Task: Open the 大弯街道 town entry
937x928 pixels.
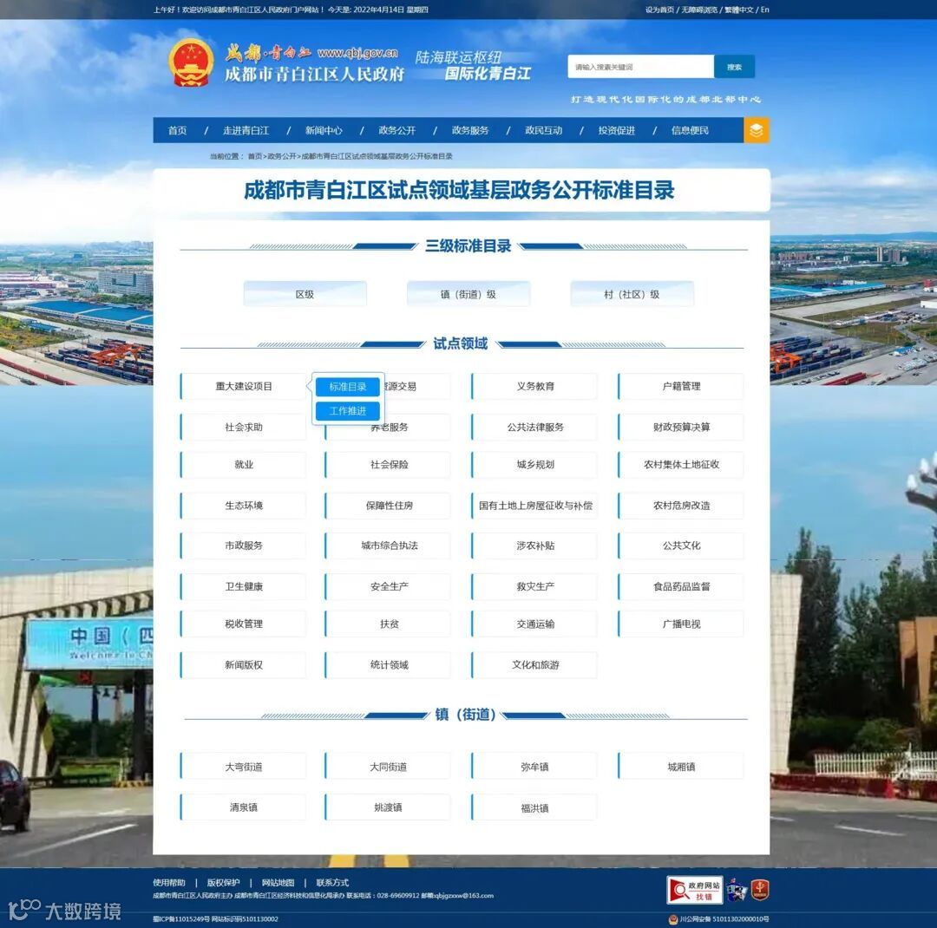Action: click(244, 767)
